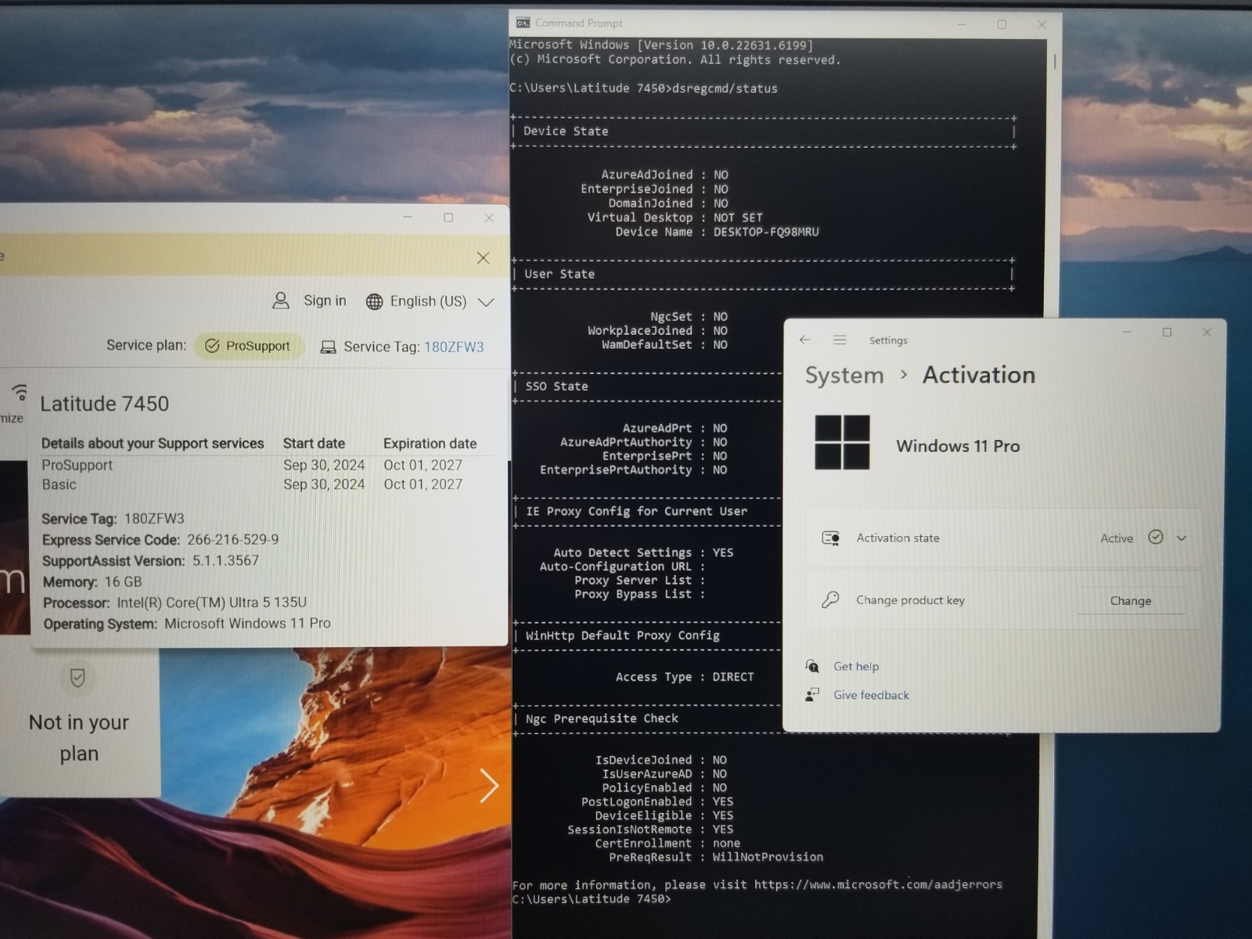Minimize the Settings window
Image resolution: width=1252 pixels, height=939 pixels.
tap(1127, 332)
